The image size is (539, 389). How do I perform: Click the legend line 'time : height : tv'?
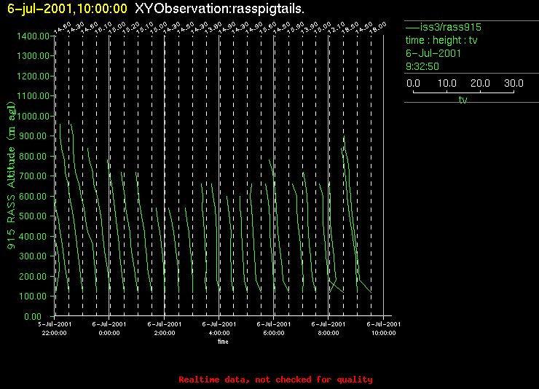click(441, 40)
